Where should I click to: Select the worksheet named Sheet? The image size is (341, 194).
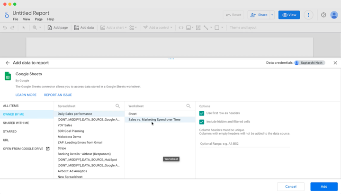pyautogui.click(x=160, y=114)
